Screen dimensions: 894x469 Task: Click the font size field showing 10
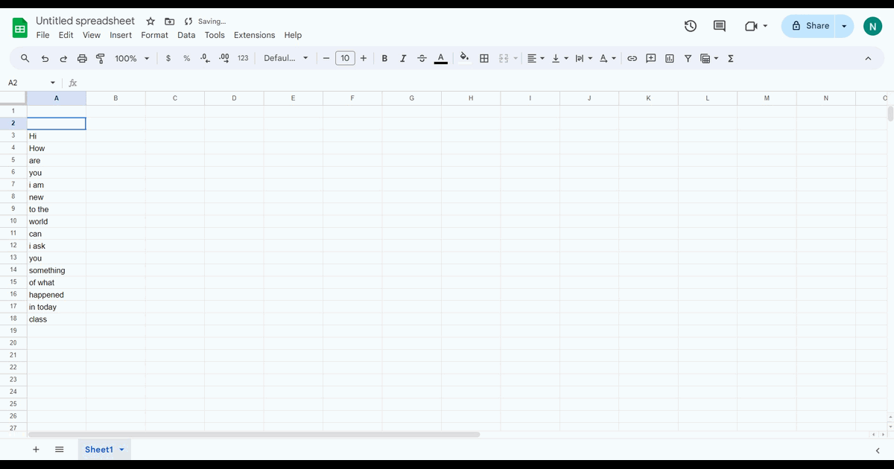pos(345,58)
